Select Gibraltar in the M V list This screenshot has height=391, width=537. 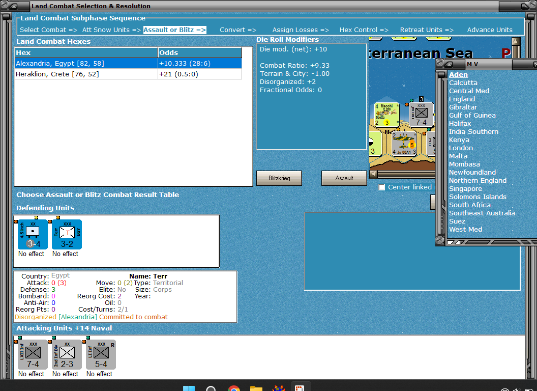pyautogui.click(x=463, y=107)
